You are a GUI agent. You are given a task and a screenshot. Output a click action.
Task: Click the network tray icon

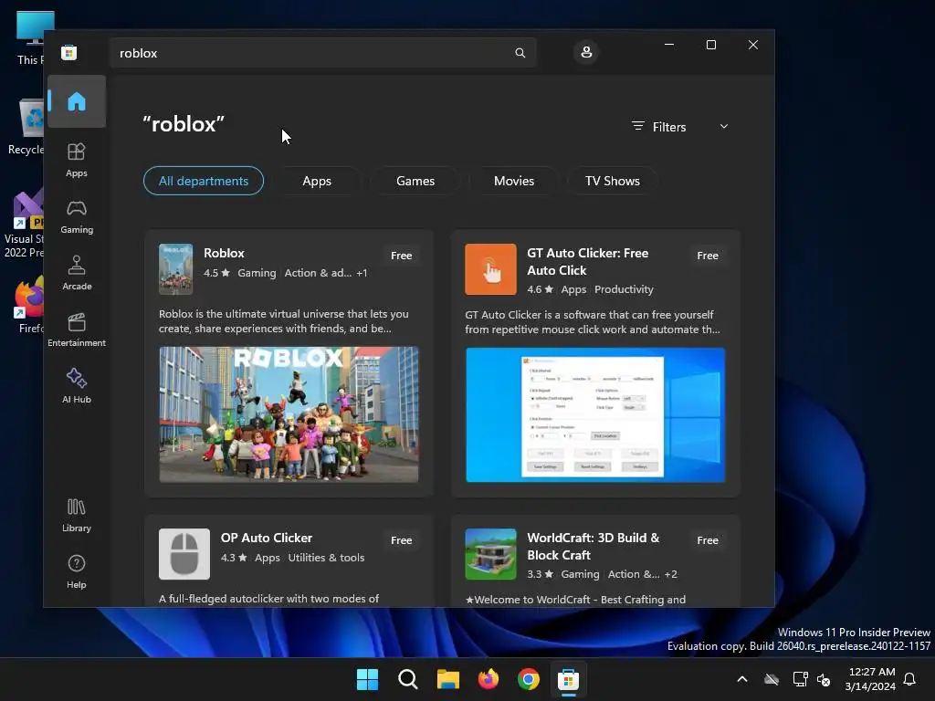(x=800, y=679)
